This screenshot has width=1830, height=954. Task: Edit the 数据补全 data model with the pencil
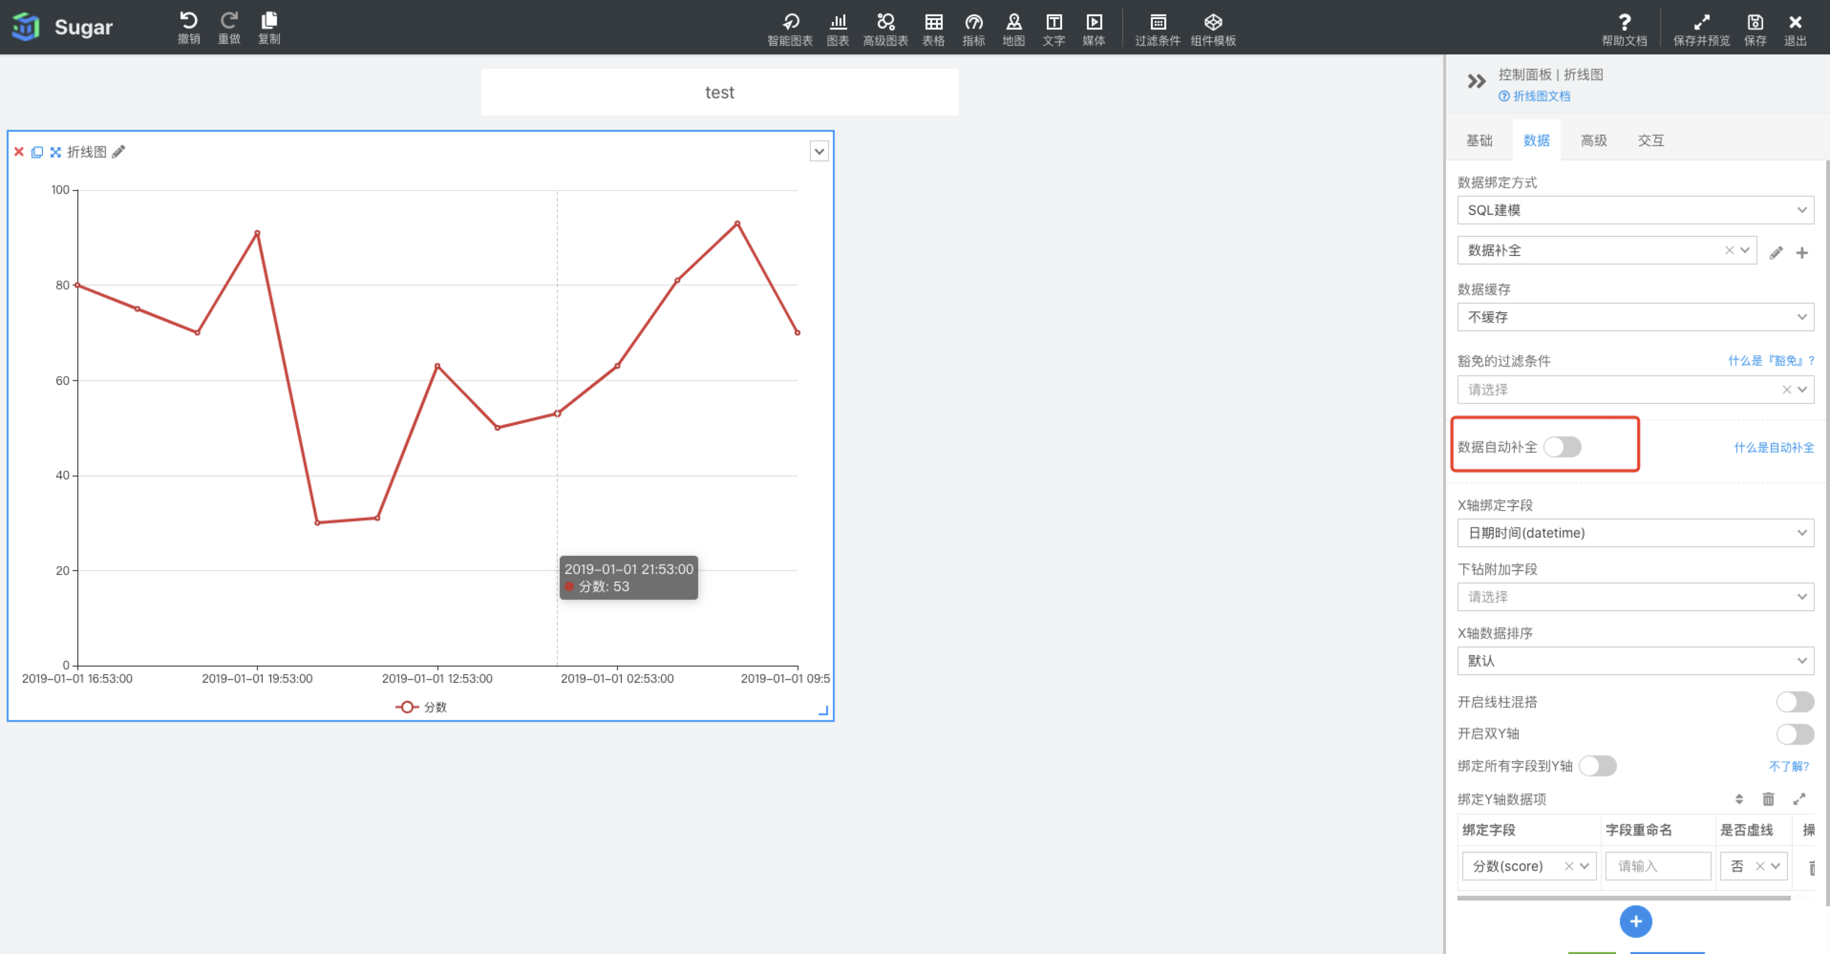[x=1776, y=252]
